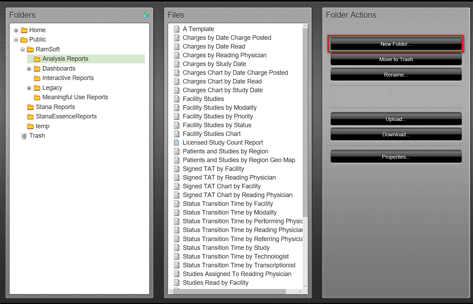
Task: Expand the Home folder tree node
Action: click(16, 30)
